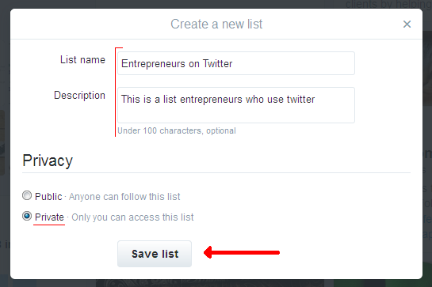Click the Save list button
432x287 pixels.
155,254
